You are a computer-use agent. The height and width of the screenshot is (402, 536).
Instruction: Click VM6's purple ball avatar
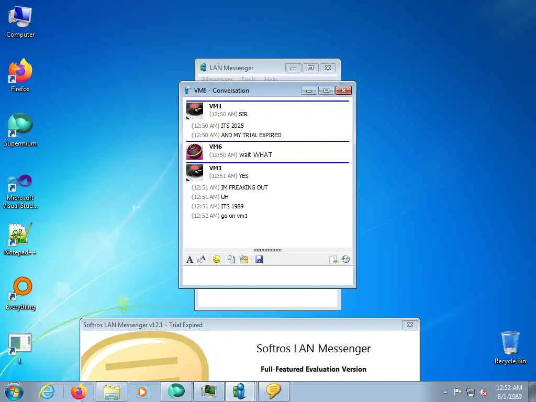click(x=195, y=151)
